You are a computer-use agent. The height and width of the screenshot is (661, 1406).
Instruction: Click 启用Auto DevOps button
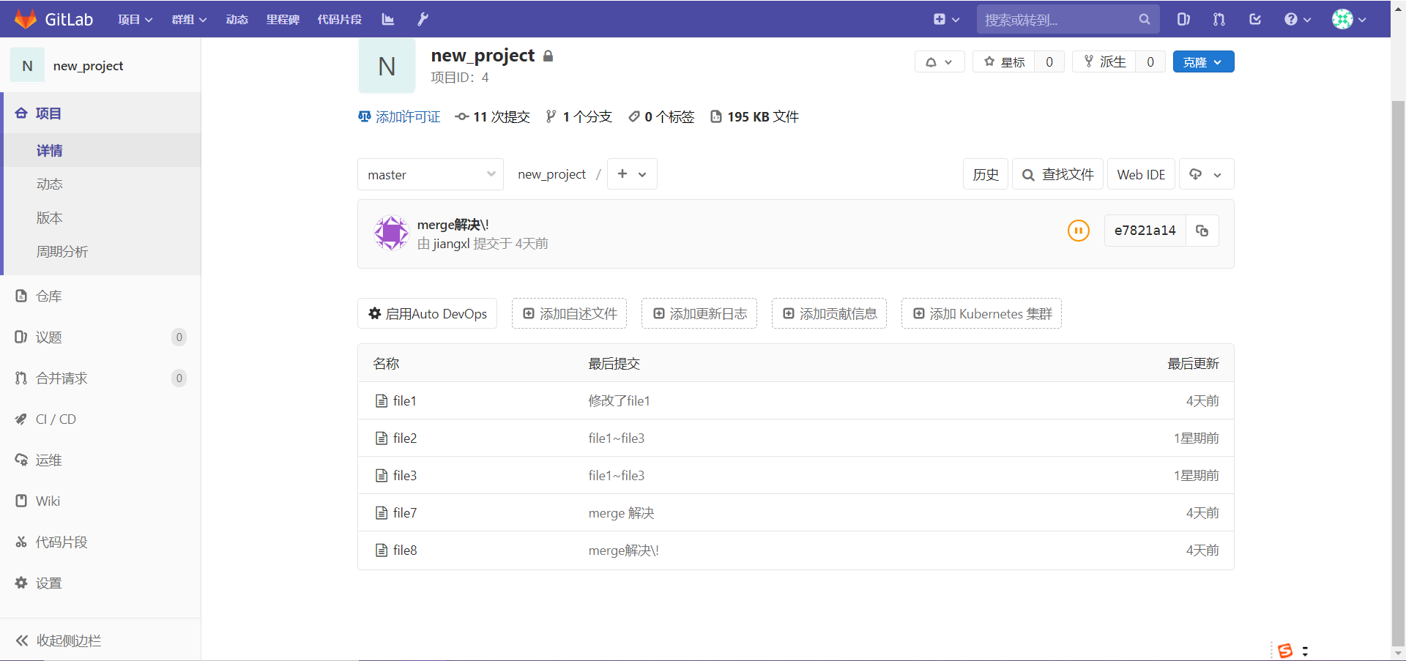coord(428,313)
